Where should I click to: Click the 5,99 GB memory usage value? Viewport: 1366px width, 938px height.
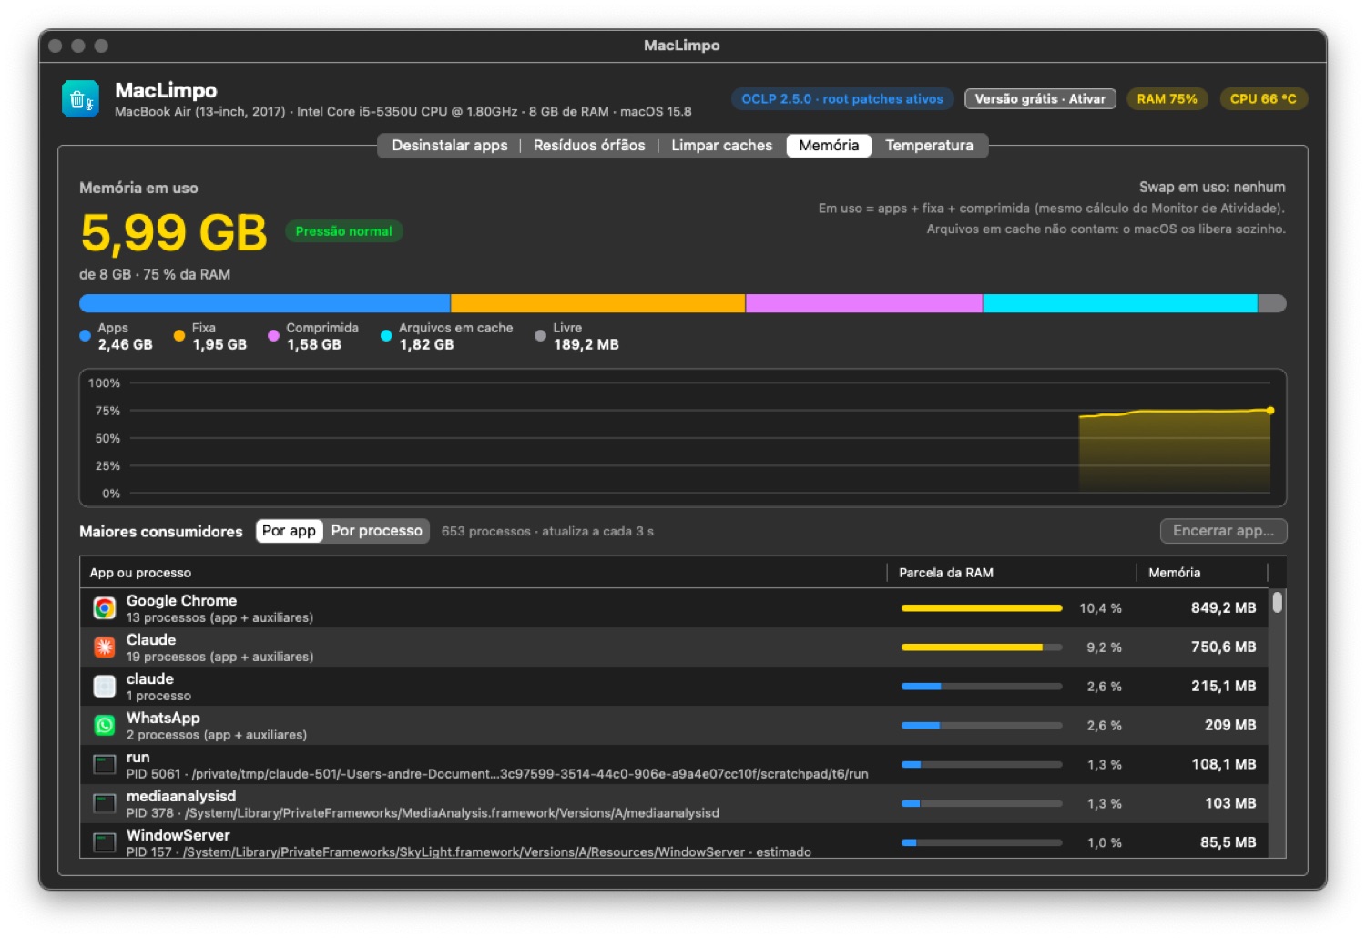pos(174,233)
